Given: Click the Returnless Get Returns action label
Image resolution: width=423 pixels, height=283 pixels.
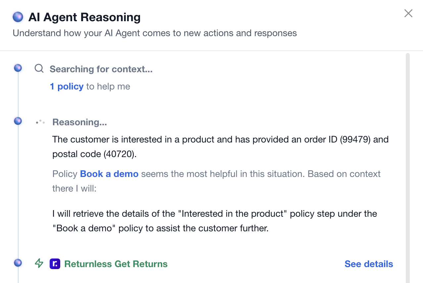Looking at the screenshot, I should click(116, 264).
